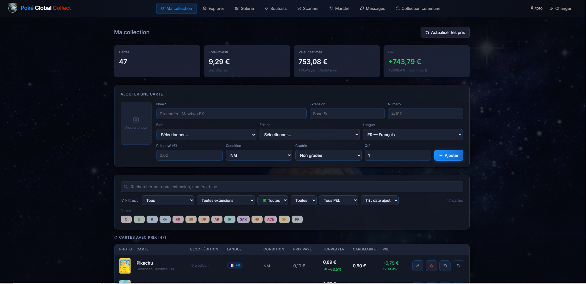Click the Ajouter photo camera icon
This screenshot has width=586, height=284.
point(136,120)
